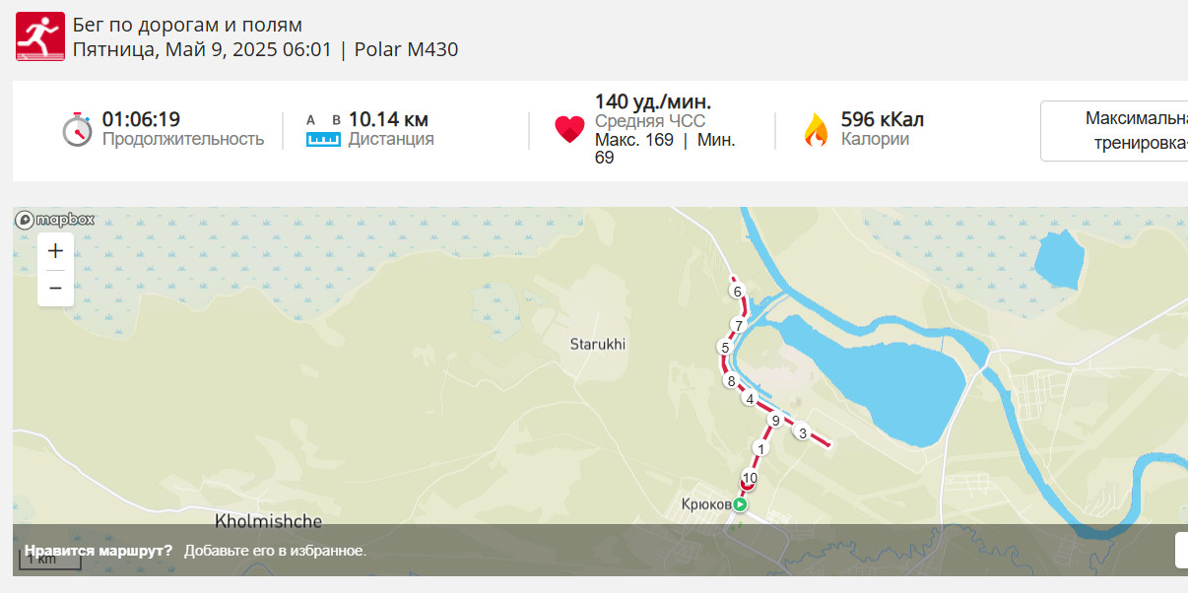Screen dimensions: 1188x593
Task: Click the stopwatch duration icon
Action: (77, 130)
